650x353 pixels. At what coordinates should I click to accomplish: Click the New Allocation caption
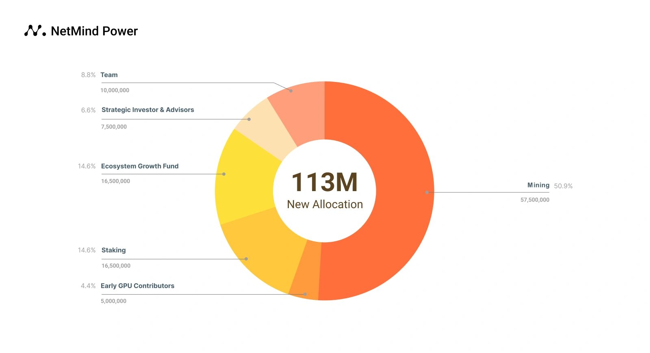325,204
